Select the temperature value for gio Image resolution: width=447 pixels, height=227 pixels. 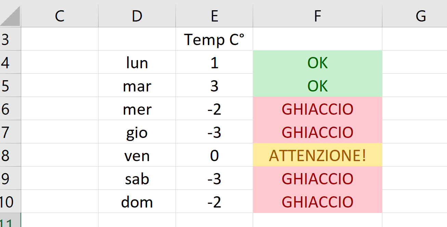coord(214,132)
